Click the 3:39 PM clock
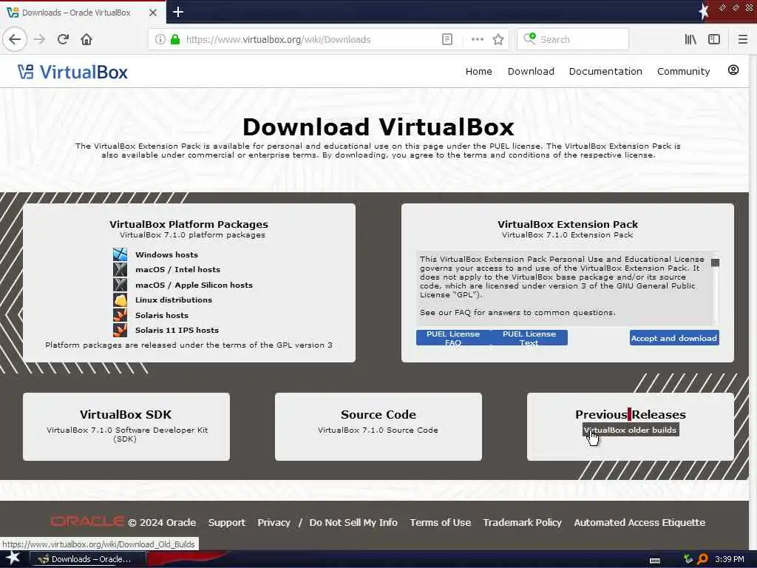The image size is (757, 568). [x=729, y=559]
